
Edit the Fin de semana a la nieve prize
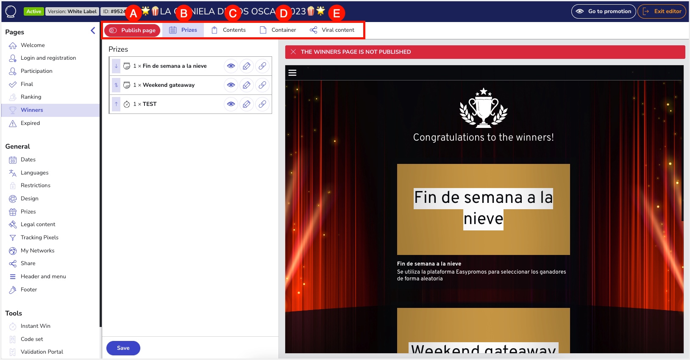click(246, 66)
